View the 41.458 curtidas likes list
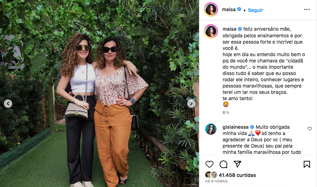 click(237, 175)
